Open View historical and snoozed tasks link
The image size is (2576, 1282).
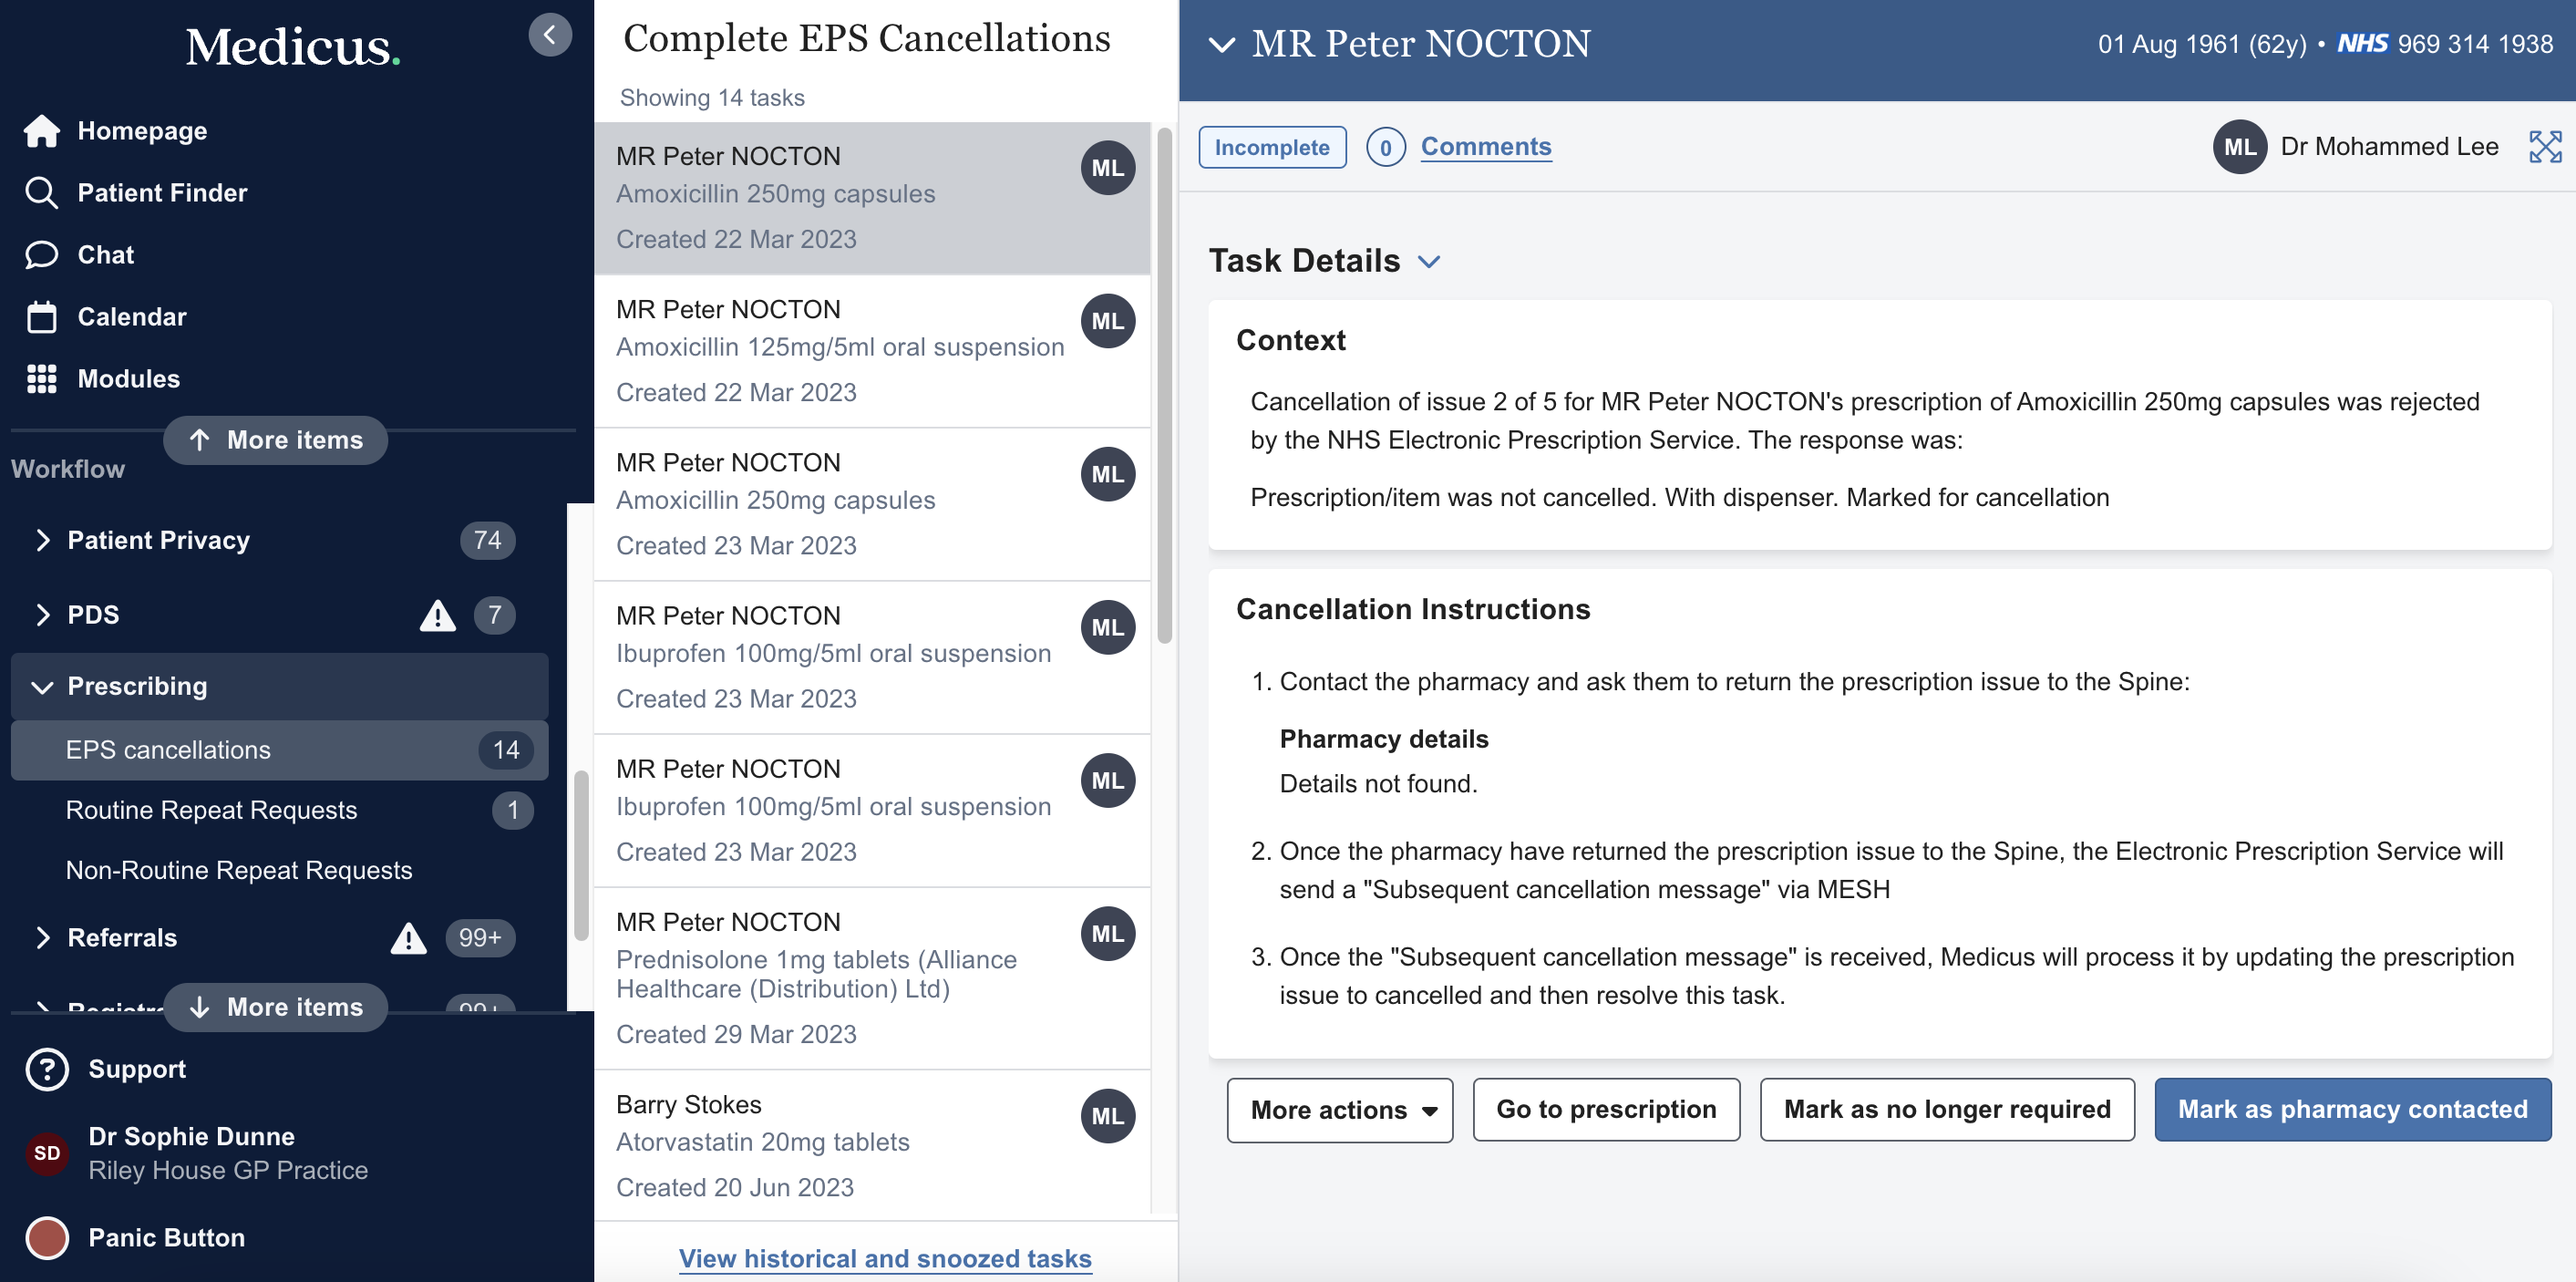pos(884,1258)
